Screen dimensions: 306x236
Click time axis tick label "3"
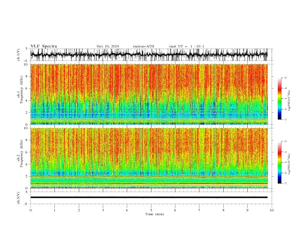click(x=103, y=210)
